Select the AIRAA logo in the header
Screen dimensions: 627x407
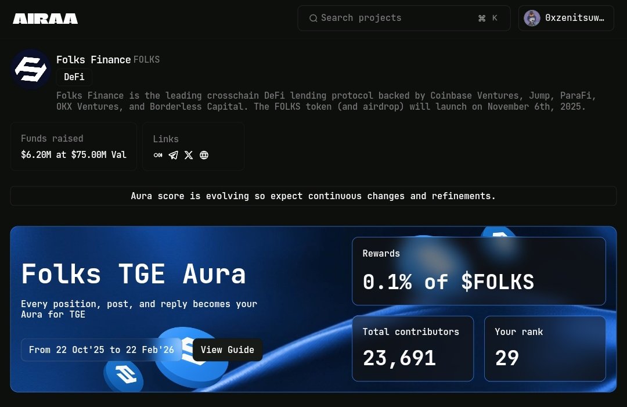pyautogui.click(x=45, y=18)
